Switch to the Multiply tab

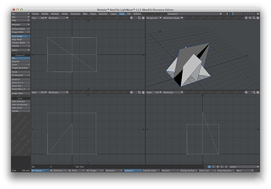[x=55, y=14]
